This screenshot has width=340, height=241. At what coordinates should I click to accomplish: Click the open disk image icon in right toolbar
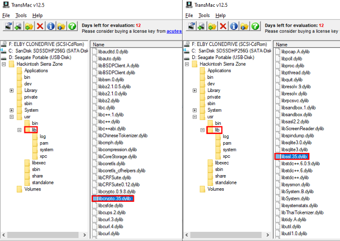pyautogui.click(x=201, y=27)
